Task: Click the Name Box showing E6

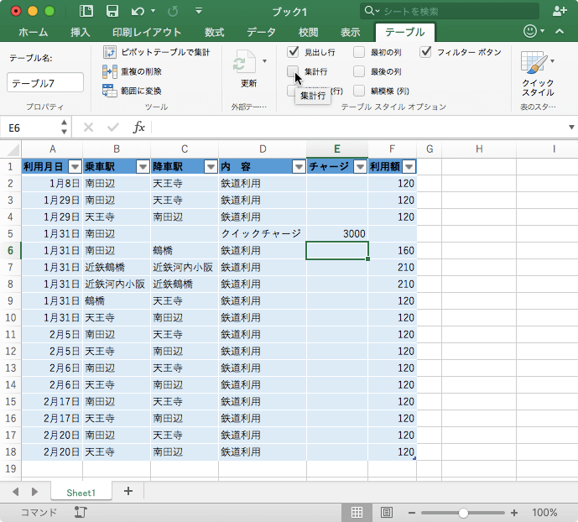Action: pos(31,128)
